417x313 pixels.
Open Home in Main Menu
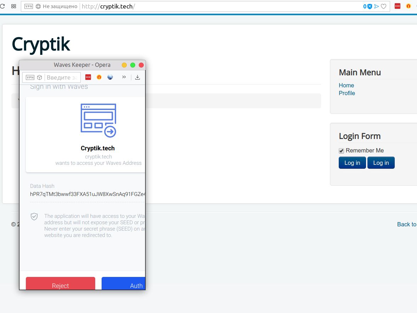tap(346, 85)
